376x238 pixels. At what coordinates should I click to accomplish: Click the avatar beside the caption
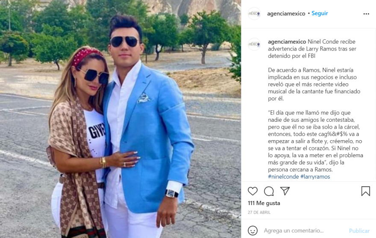pyautogui.click(x=254, y=44)
